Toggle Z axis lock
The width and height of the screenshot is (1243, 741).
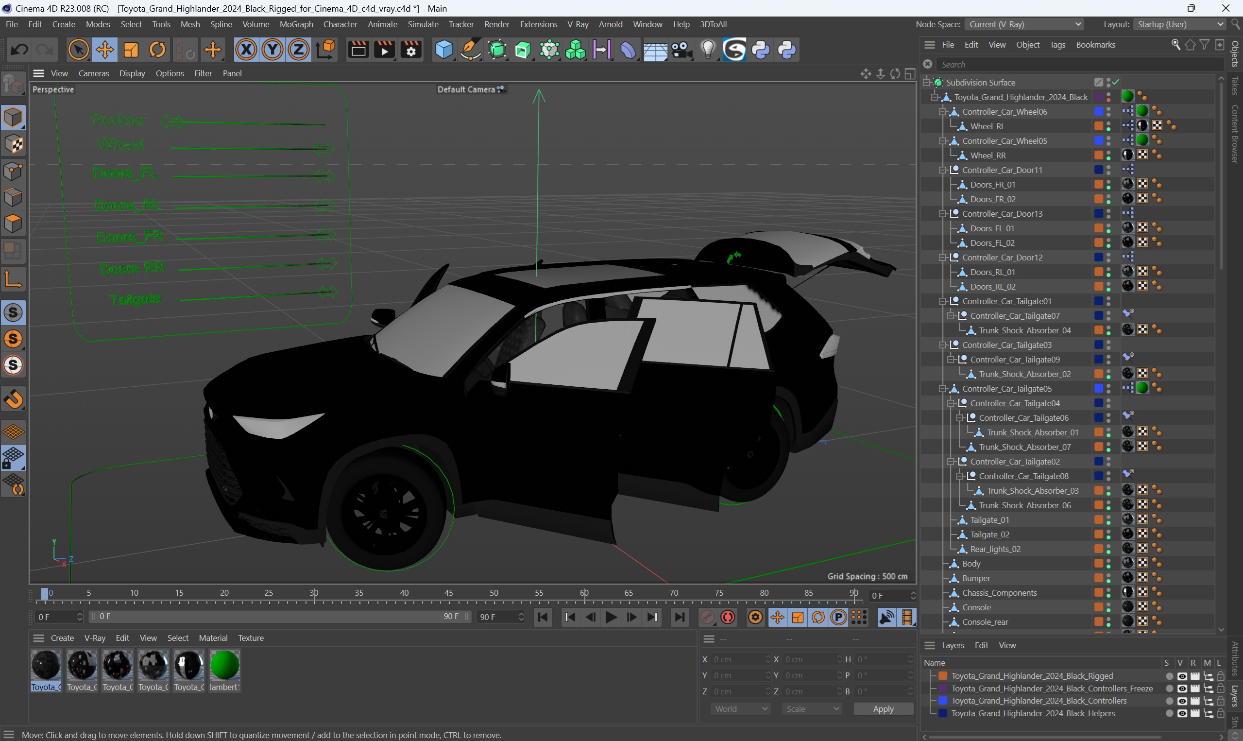pyautogui.click(x=298, y=50)
